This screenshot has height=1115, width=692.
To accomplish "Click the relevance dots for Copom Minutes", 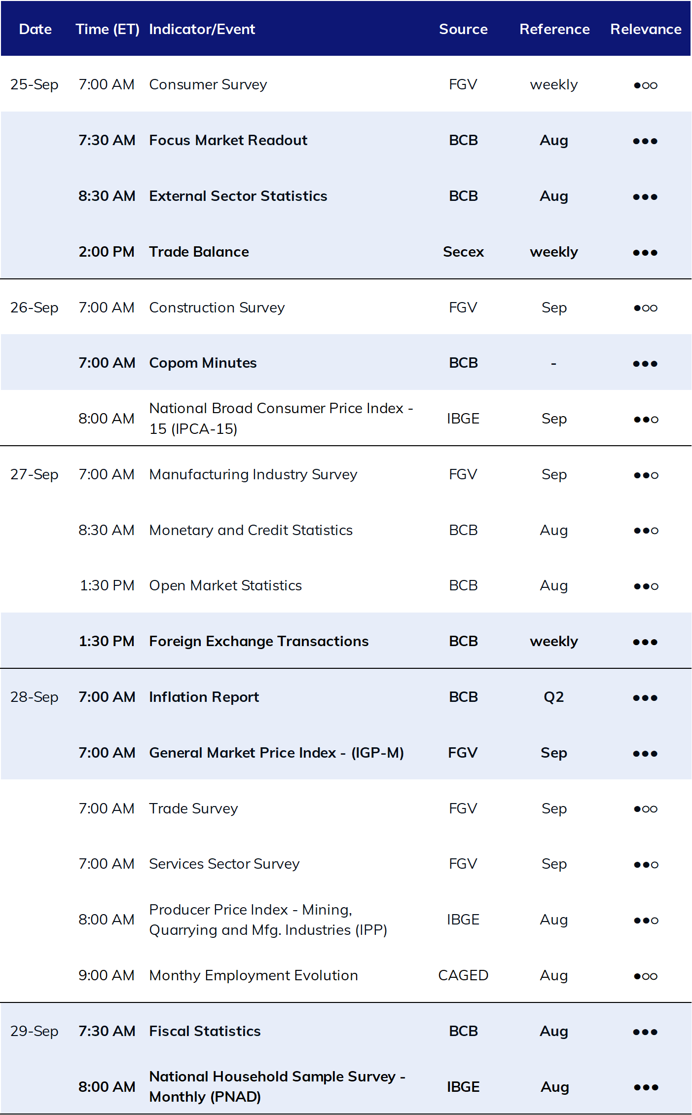I will [x=646, y=364].
